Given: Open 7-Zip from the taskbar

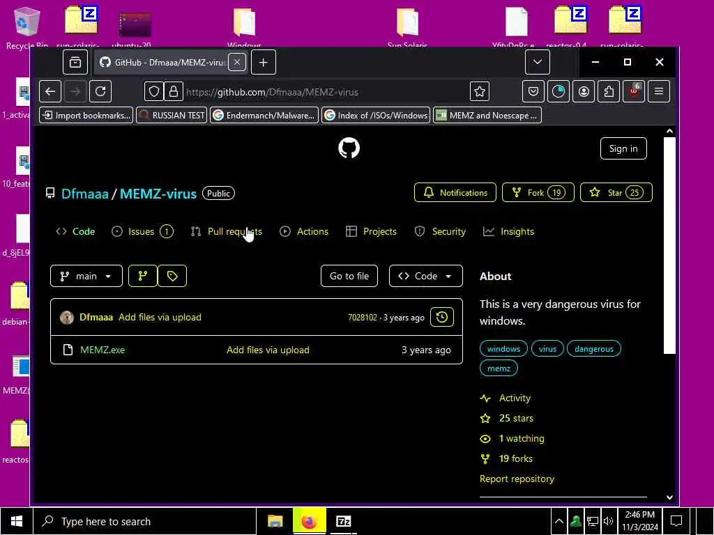Looking at the screenshot, I should pyautogui.click(x=343, y=521).
